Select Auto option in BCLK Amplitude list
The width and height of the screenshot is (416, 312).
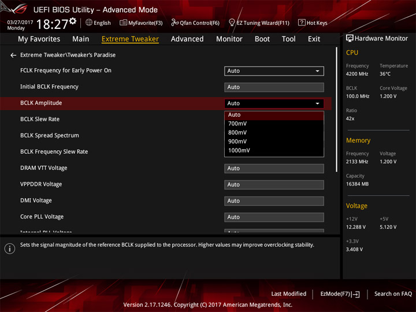[x=274, y=115]
